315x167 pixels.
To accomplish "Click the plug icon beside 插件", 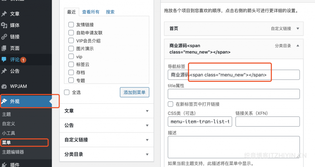I will click(4, 165).
